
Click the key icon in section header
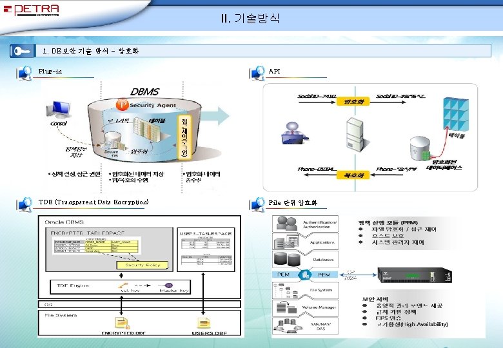21,51
